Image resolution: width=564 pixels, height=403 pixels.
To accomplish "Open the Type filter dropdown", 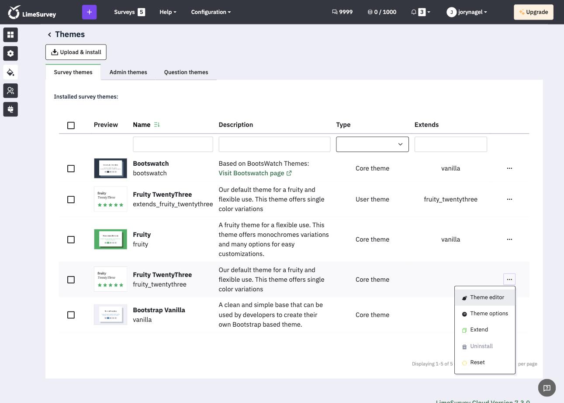I will [x=372, y=144].
